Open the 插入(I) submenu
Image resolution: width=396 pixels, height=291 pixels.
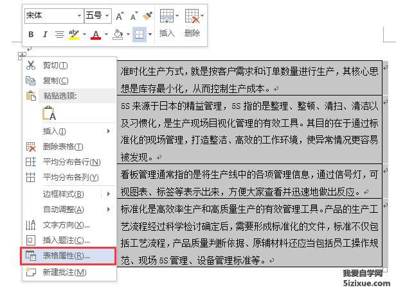pos(69,131)
